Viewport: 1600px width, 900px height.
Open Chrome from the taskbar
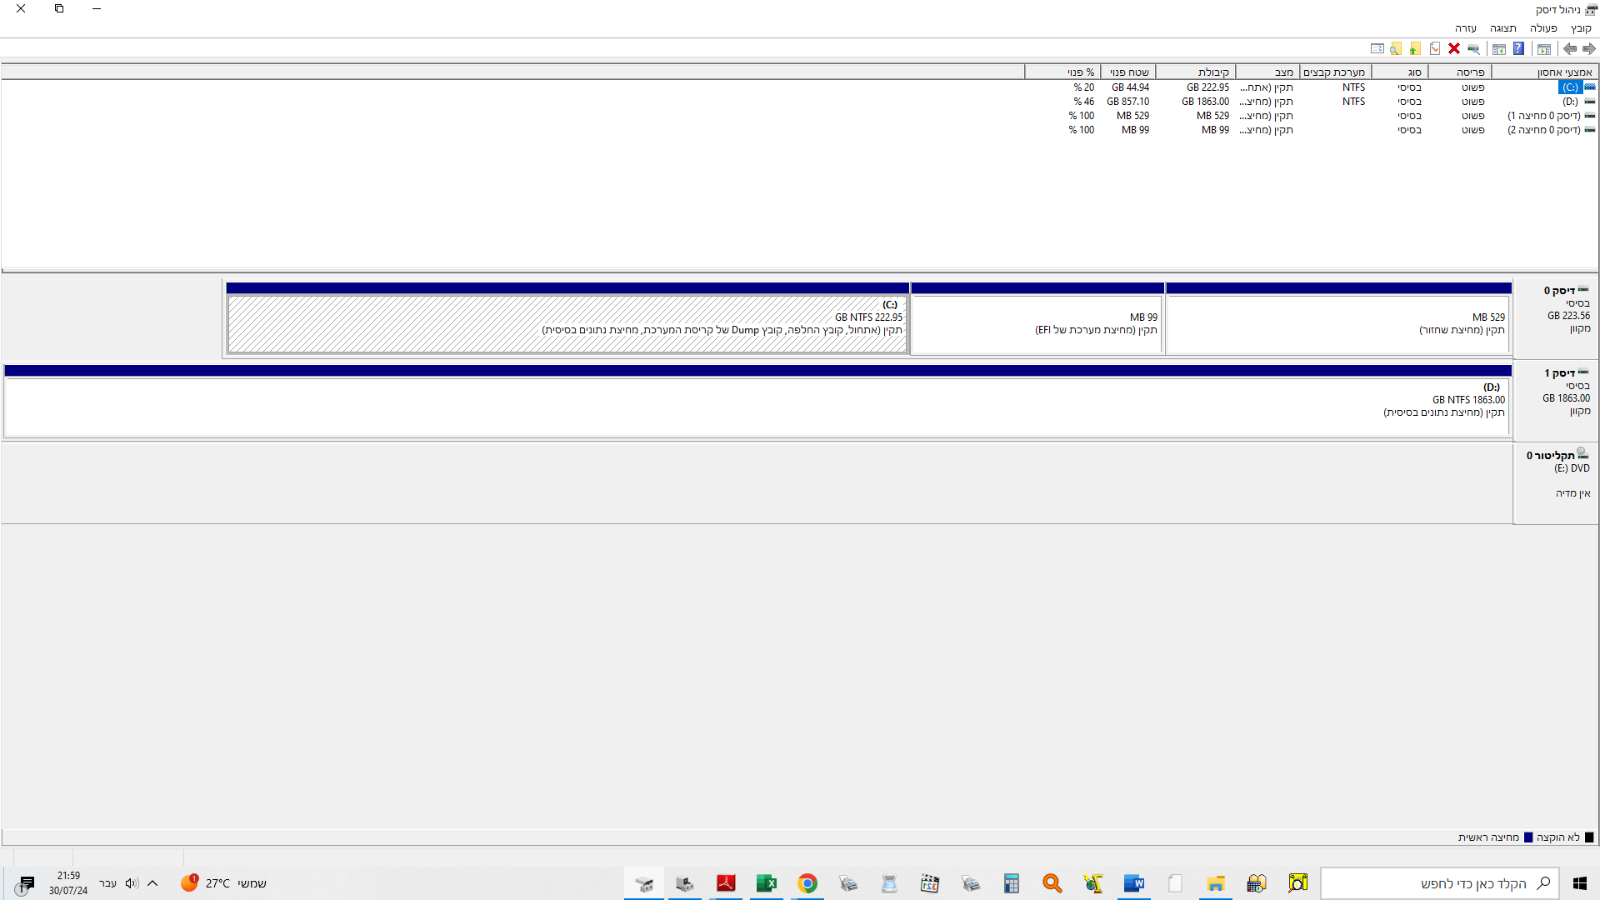point(807,883)
